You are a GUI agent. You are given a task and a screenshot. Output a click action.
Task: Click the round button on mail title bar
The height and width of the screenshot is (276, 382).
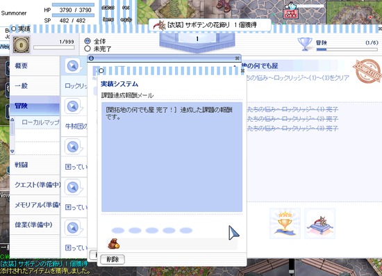[x=101, y=71]
